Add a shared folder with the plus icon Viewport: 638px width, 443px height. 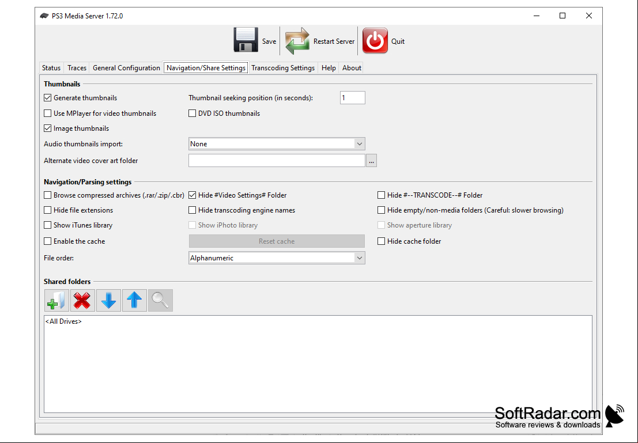coord(56,300)
